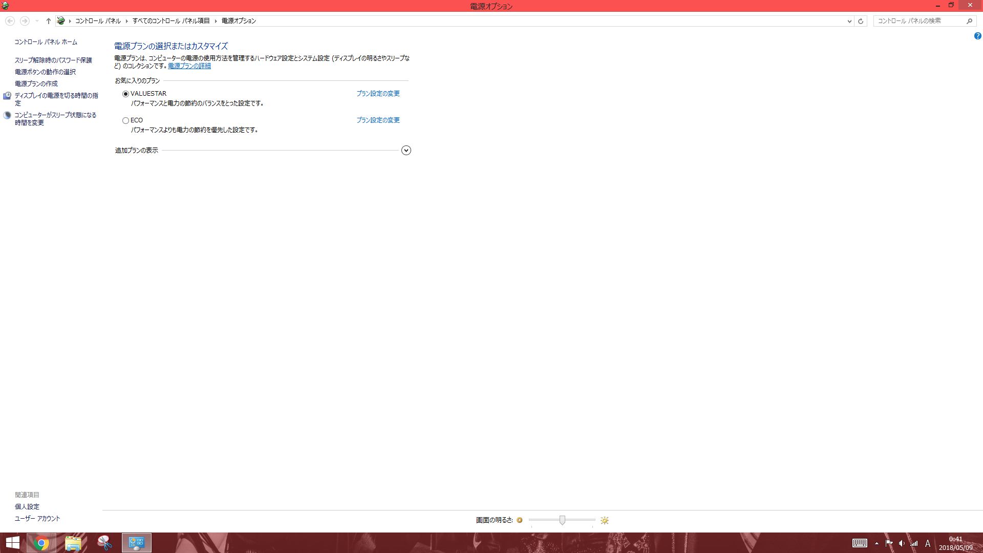Click the refresh icon in address bar
This screenshot has height=553, width=983.
coord(861,21)
